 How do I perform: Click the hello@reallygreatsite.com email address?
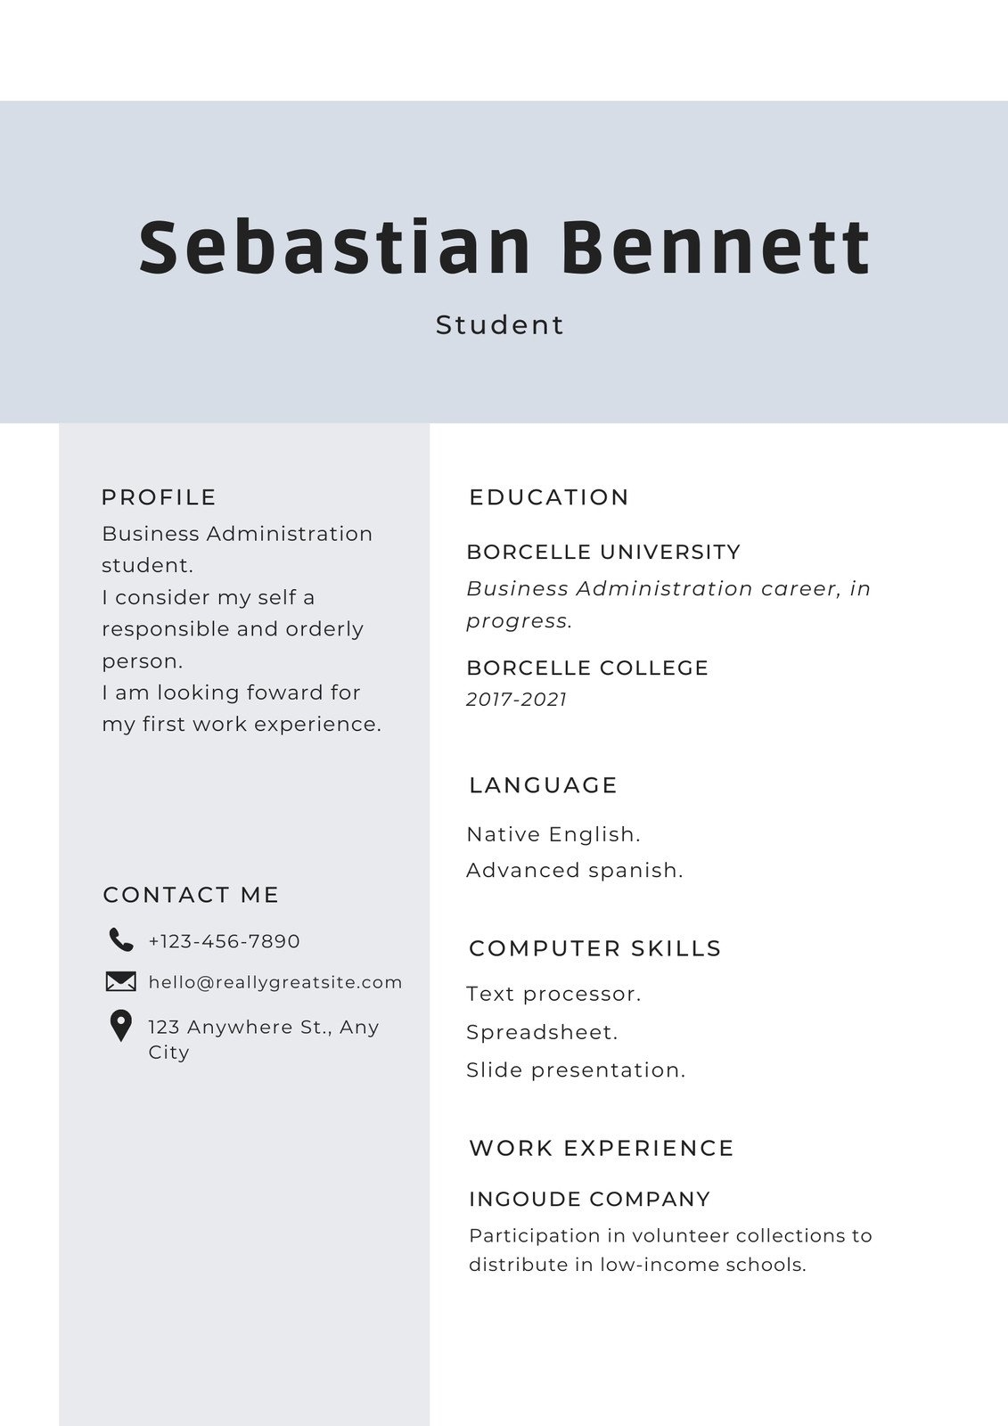(x=275, y=982)
